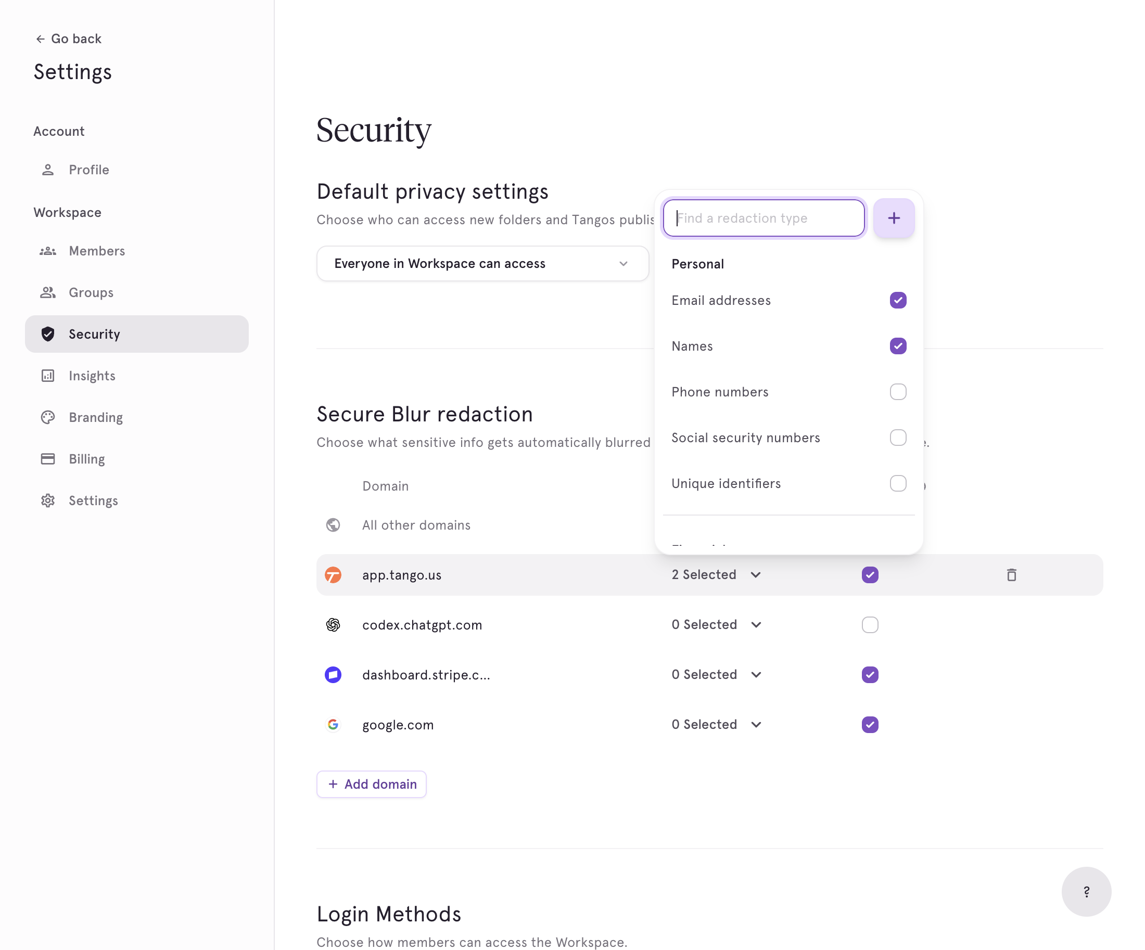This screenshot has height=950, width=1145.
Task: Click the Add domain button
Action: click(371, 785)
